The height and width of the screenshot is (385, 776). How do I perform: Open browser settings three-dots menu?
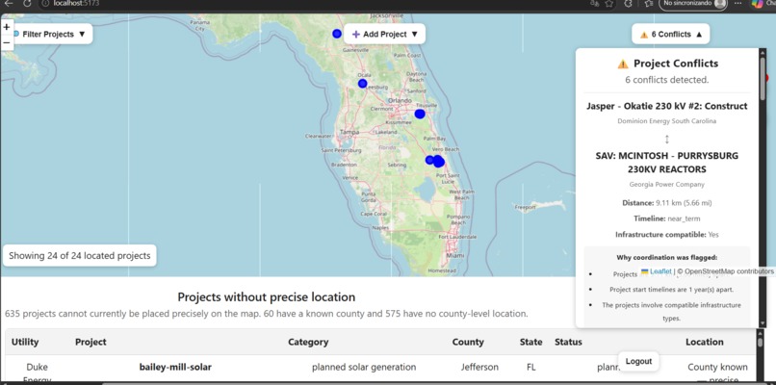(737, 3)
